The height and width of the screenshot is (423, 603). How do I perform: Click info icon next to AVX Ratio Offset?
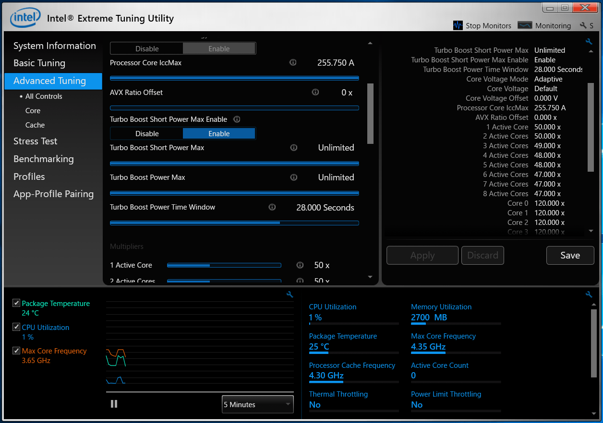(315, 92)
